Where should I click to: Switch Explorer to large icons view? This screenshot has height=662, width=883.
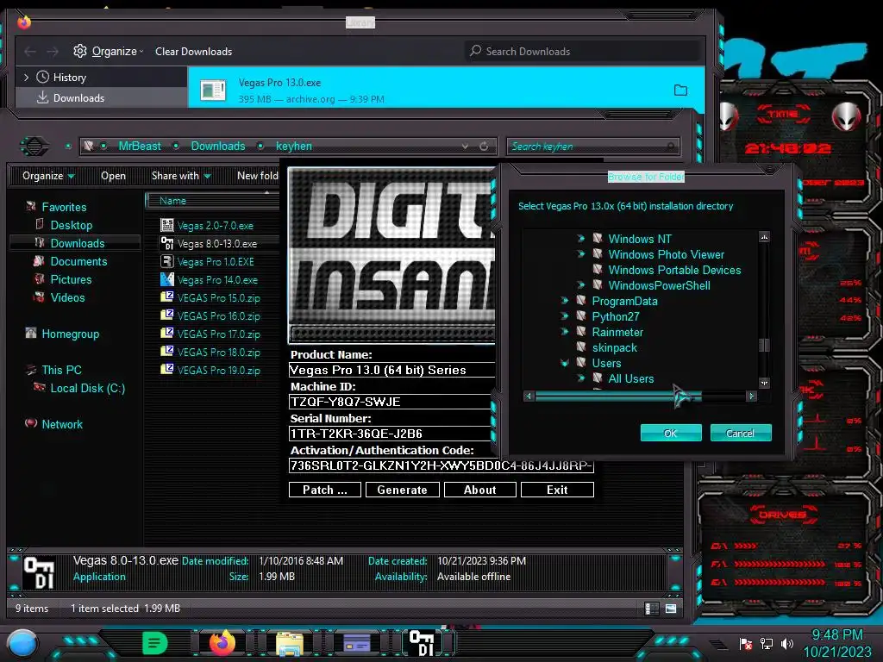click(x=671, y=609)
